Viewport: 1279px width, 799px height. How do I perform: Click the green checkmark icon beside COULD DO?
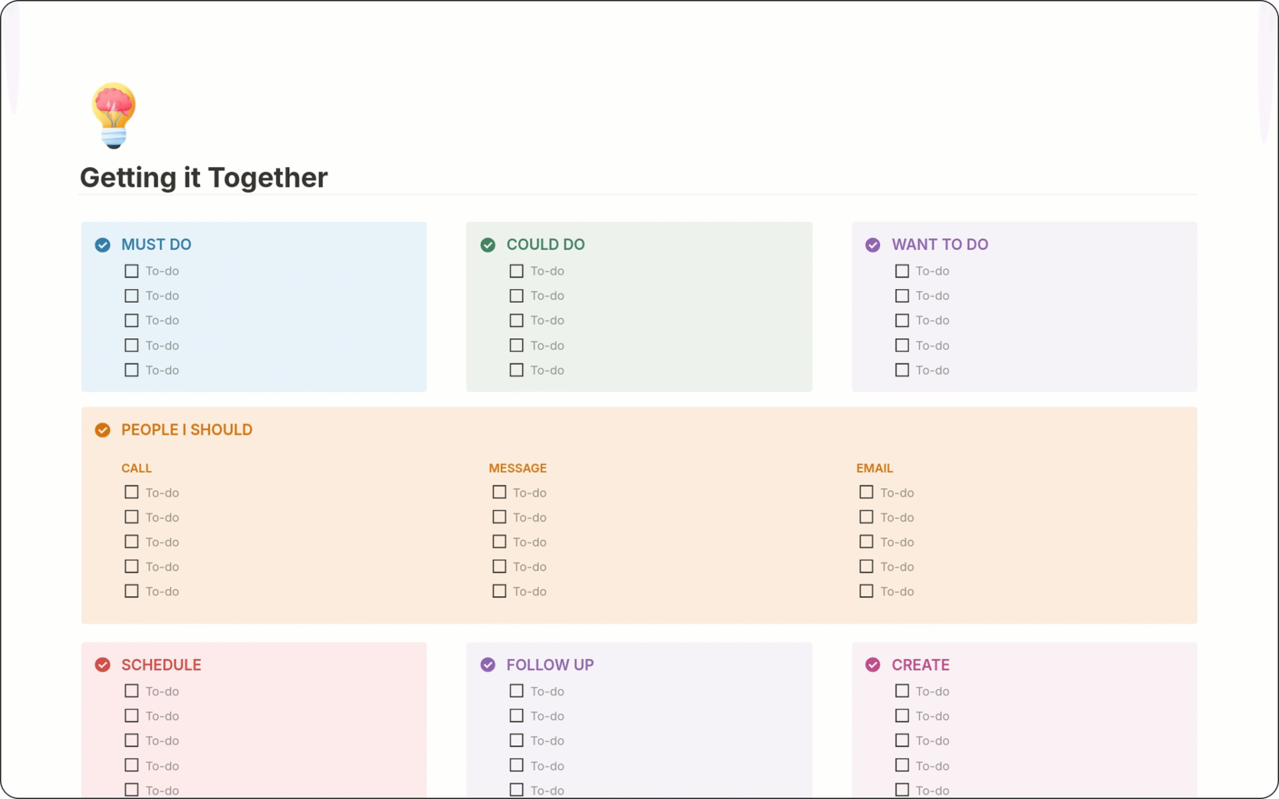[488, 245]
